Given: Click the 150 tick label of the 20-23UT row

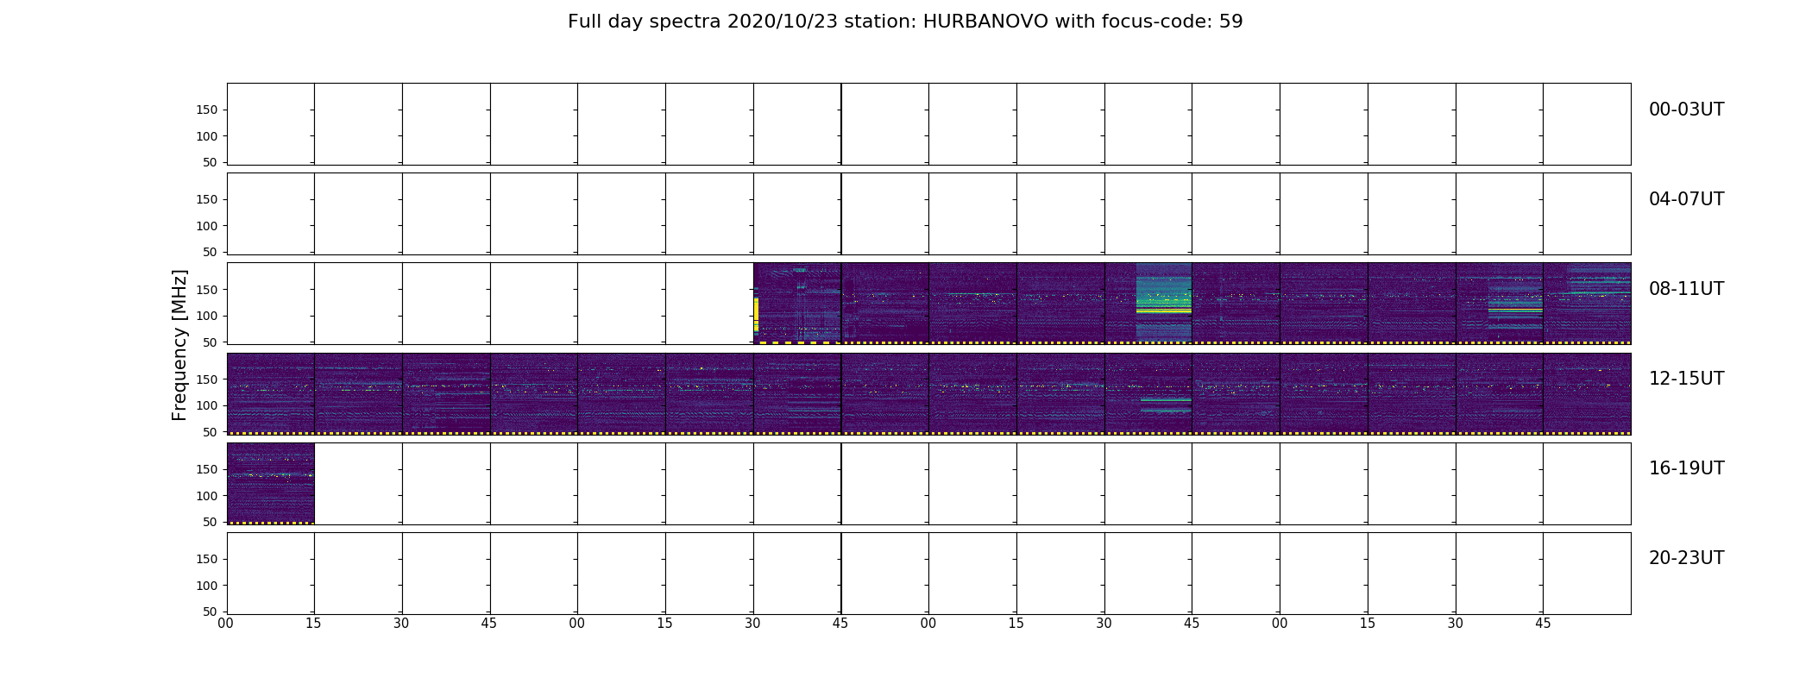Looking at the screenshot, I should (207, 559).
